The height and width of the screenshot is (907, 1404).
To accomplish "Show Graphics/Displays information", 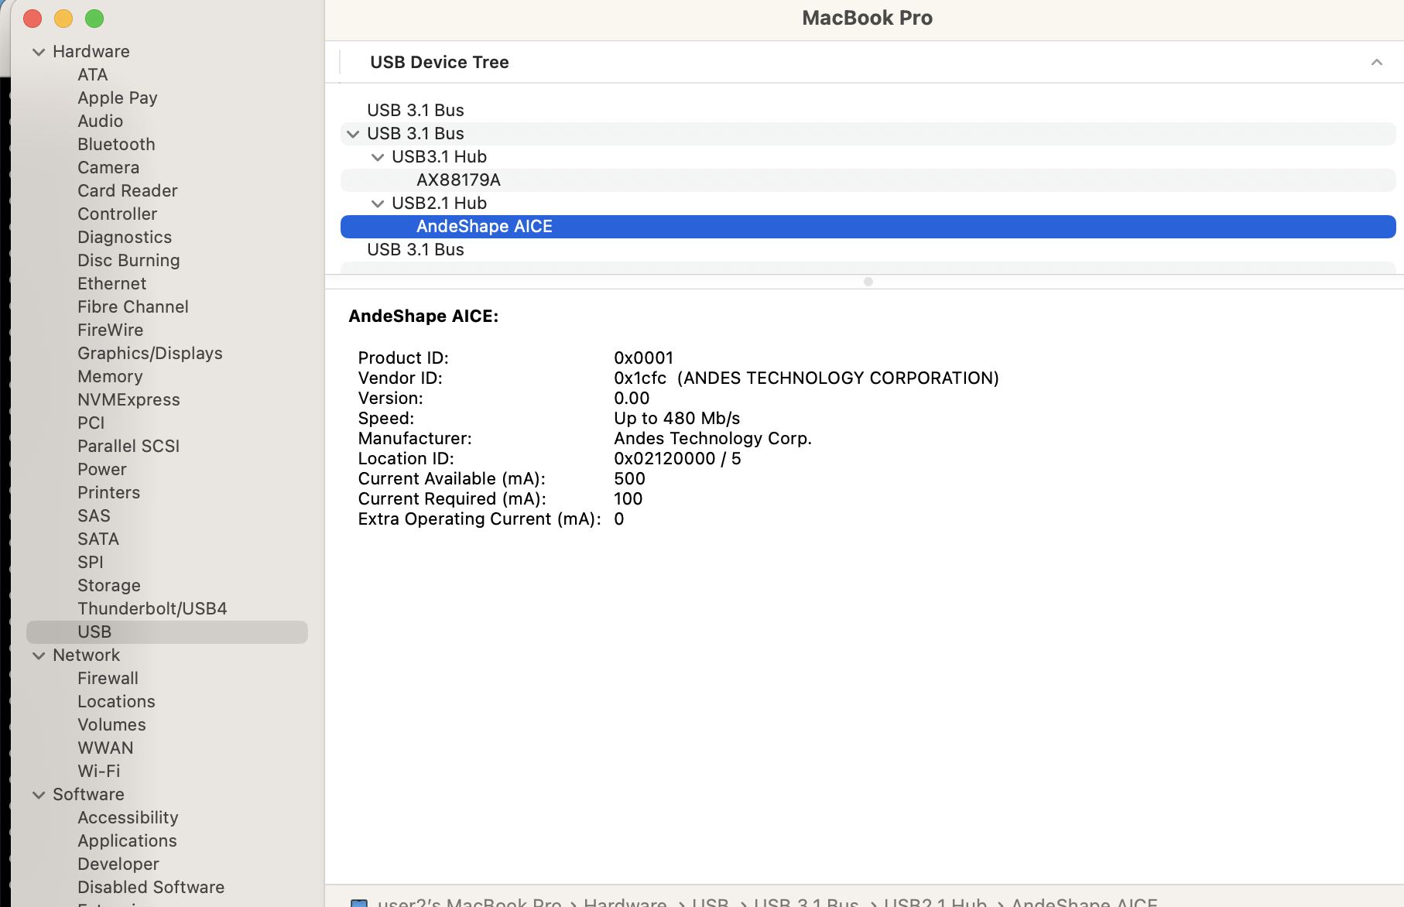I will pyautogui.click(x=149, y=354).
